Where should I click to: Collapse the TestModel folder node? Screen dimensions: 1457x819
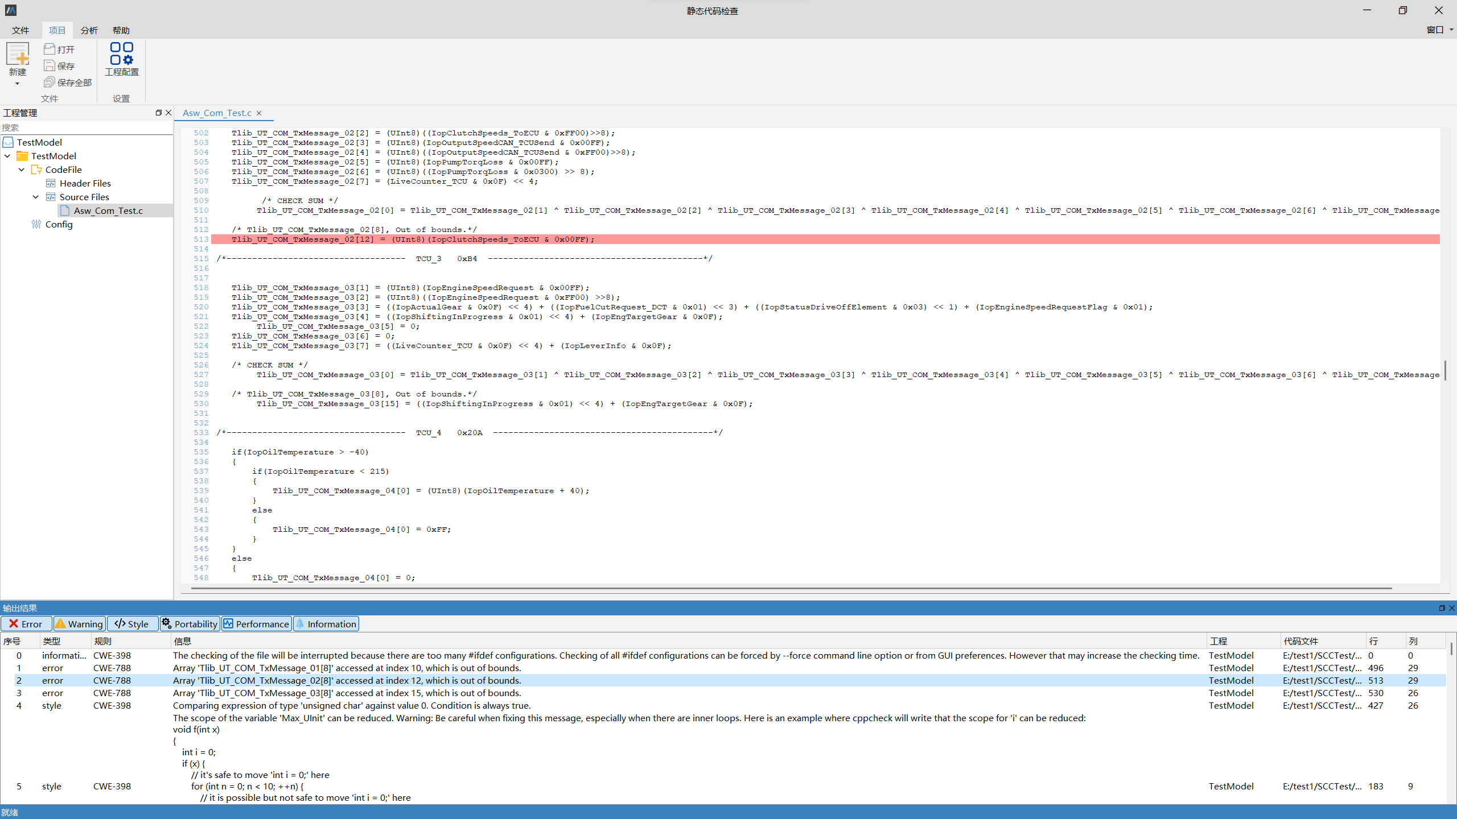click(x=7, y=156)
